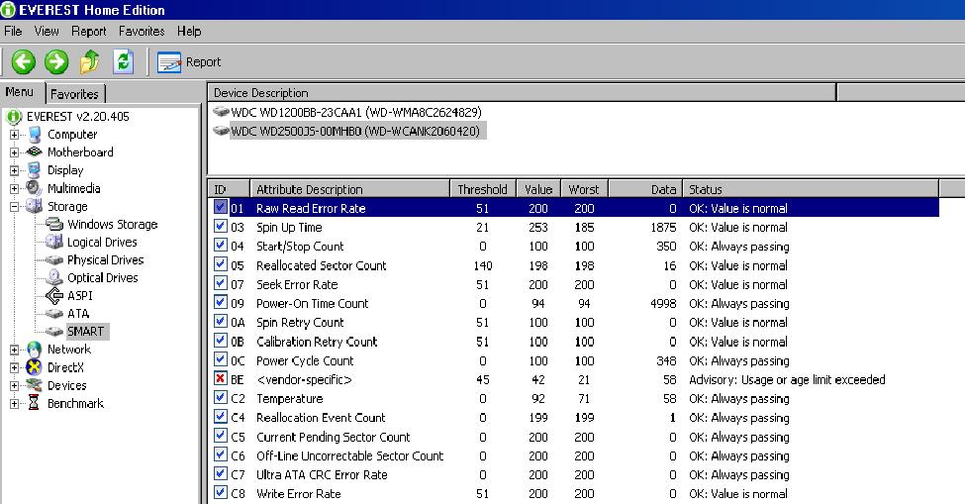Select the Optical Drives icon
Viewport: 965px width, 504px height.
(54, 277)
